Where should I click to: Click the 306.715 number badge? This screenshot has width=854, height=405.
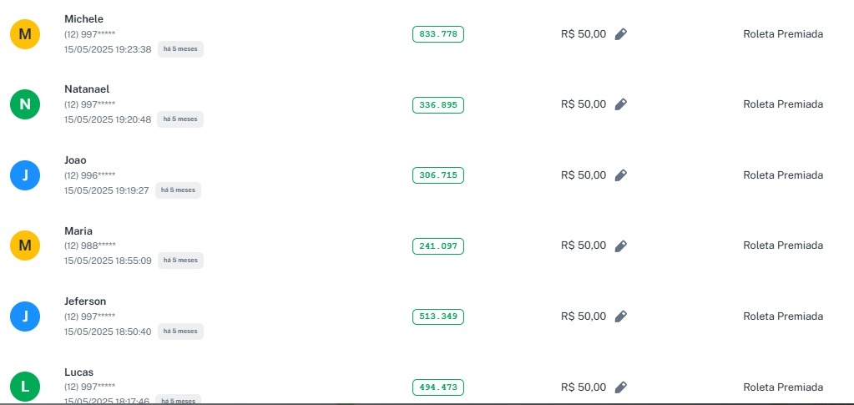(438, 175)
